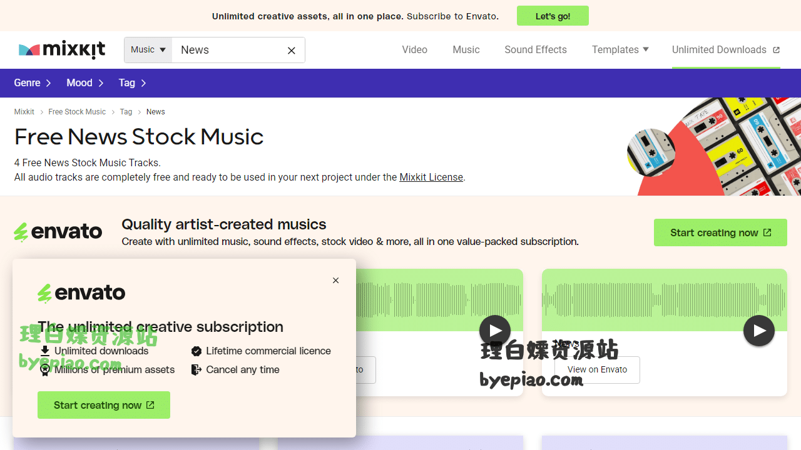This screenshot has width=801, height=450.
Task: Click the Let's go! banner button
Action: coord(553,16)
